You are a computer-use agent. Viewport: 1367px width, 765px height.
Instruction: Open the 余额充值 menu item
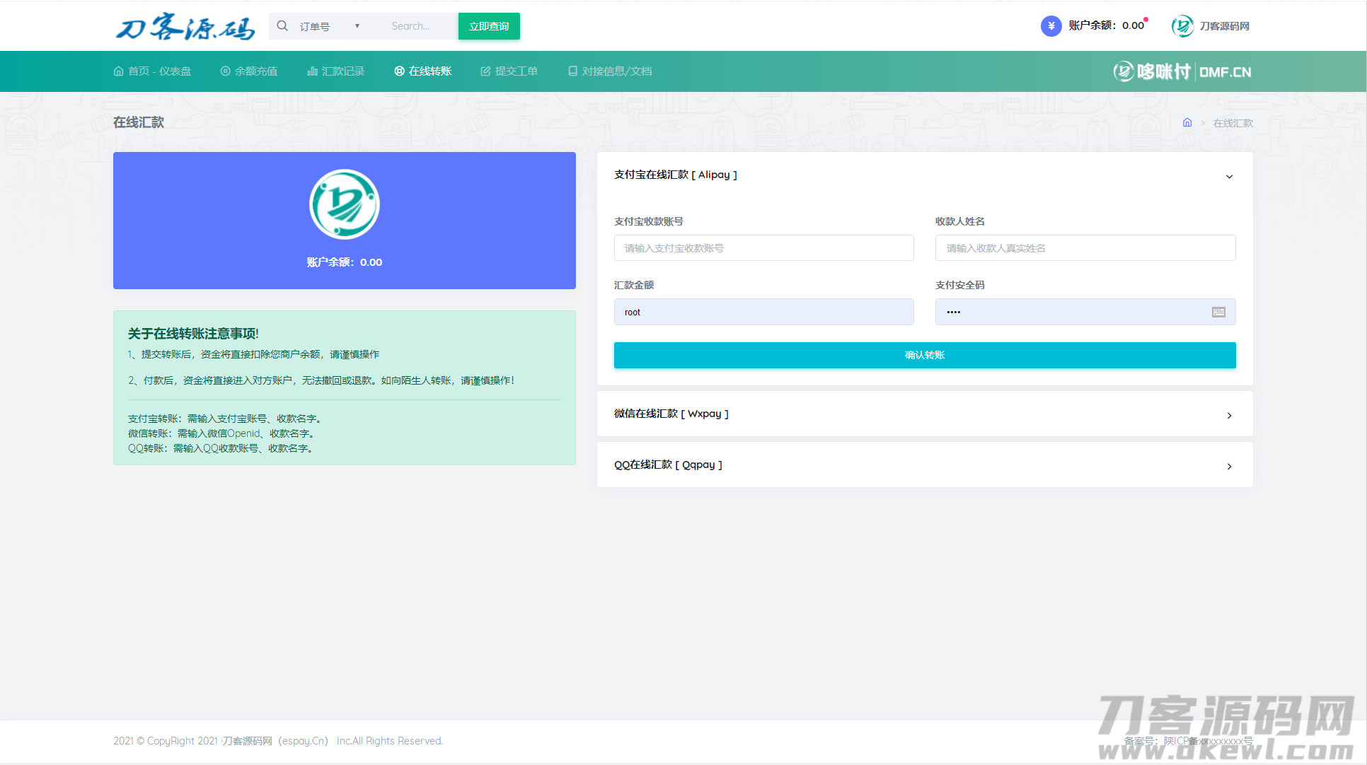[x=249, y=71]
